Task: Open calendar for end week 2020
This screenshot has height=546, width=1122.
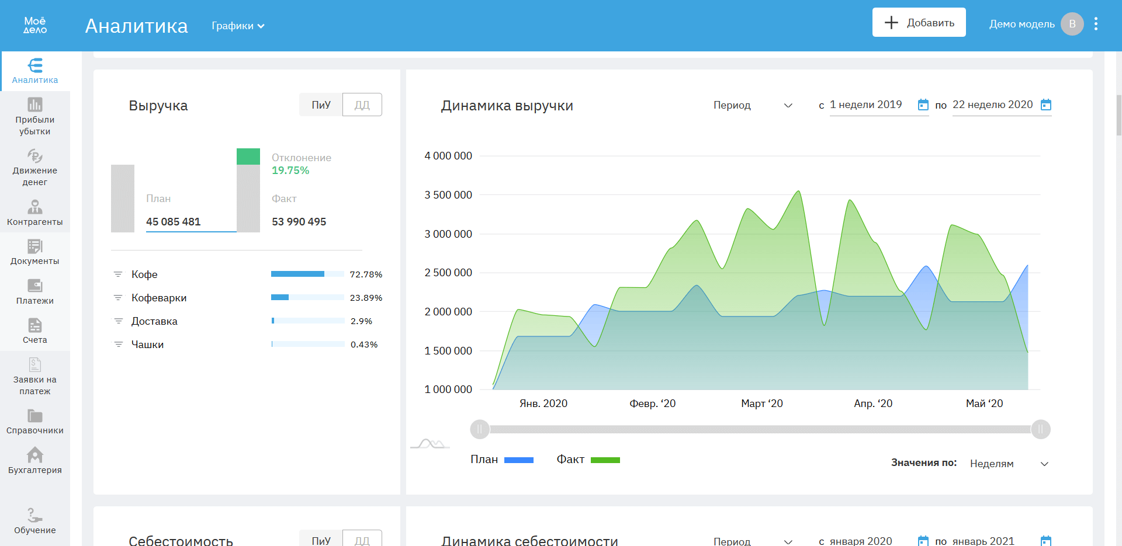Action: point(1046,105)
